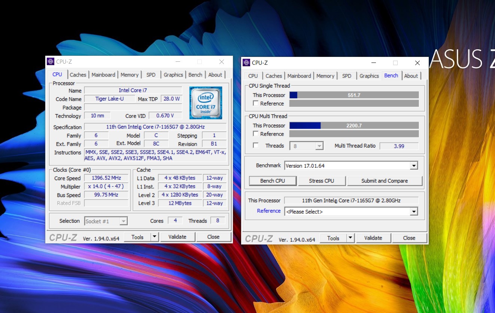The width and height of the screenshot is (495, 313).
Task: Click Tools button in left CPU window
Action: [137, 237]
